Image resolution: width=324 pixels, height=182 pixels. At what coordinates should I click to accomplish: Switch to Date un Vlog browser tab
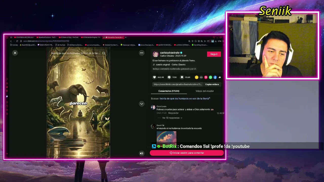pyautogui.click(x=68, y=37)
